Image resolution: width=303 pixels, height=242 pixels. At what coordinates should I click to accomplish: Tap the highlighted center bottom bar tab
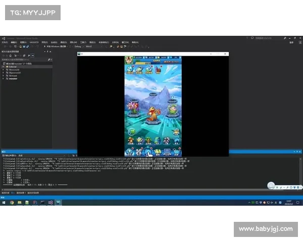pos(148,152)
